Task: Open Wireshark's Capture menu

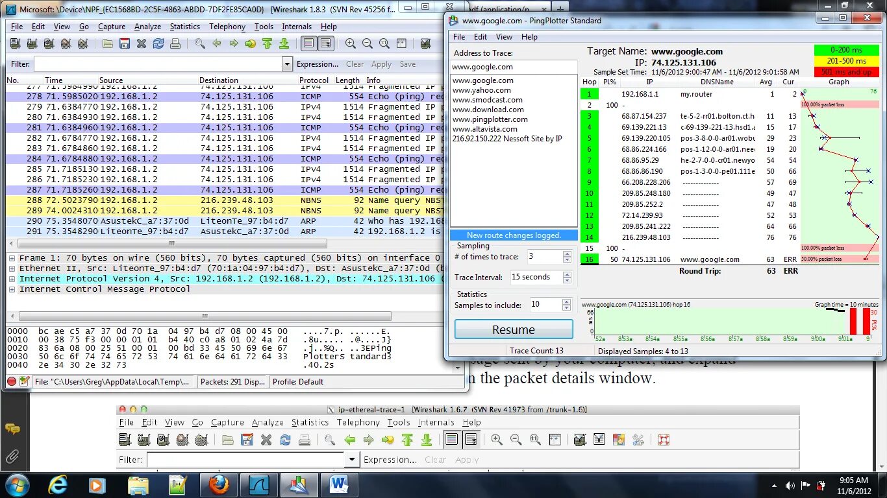Action: point(112,27)
